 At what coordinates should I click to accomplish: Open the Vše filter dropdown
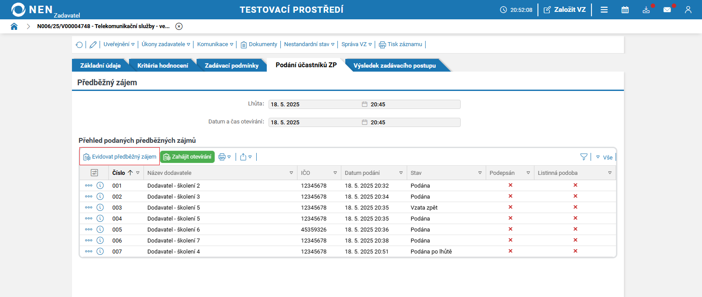[x=605, y=157]
